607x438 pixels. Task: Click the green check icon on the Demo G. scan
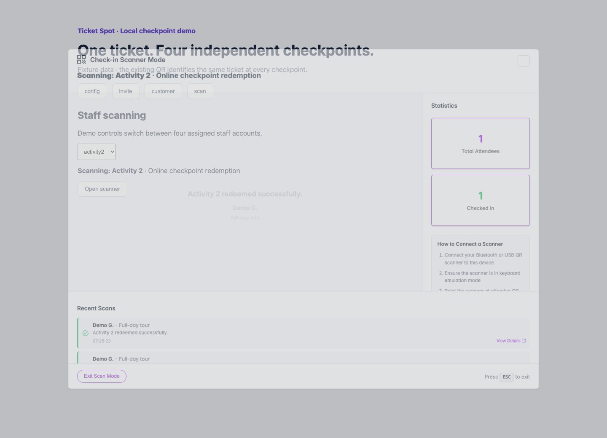[x=86, y=333]
